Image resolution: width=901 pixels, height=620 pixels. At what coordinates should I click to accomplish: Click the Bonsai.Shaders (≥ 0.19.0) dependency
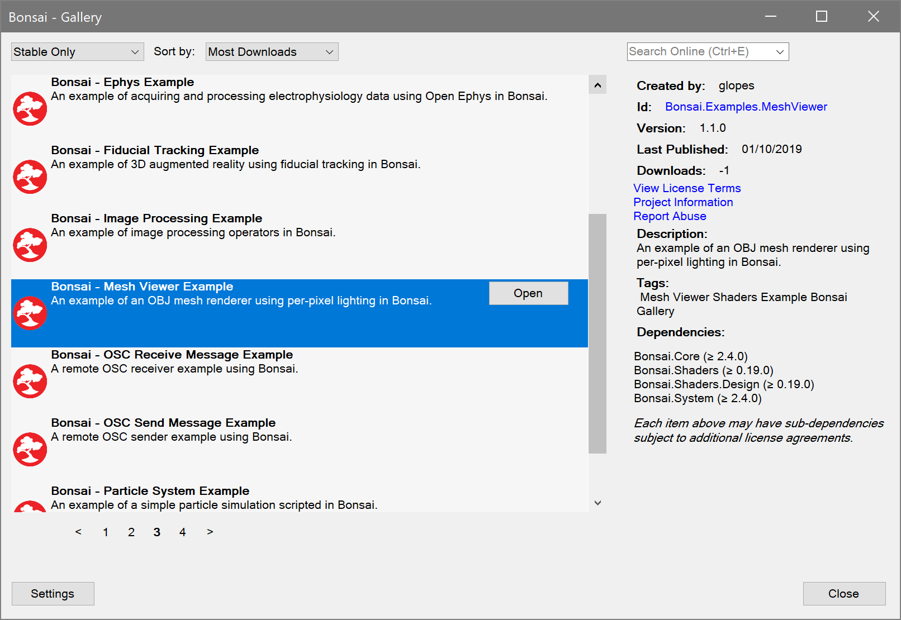click(704, 370)
